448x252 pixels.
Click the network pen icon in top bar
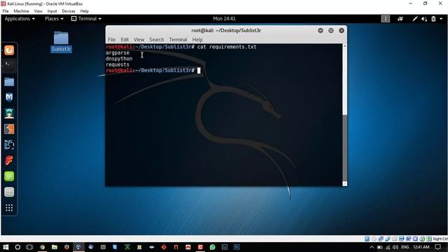tap(414, 19)
